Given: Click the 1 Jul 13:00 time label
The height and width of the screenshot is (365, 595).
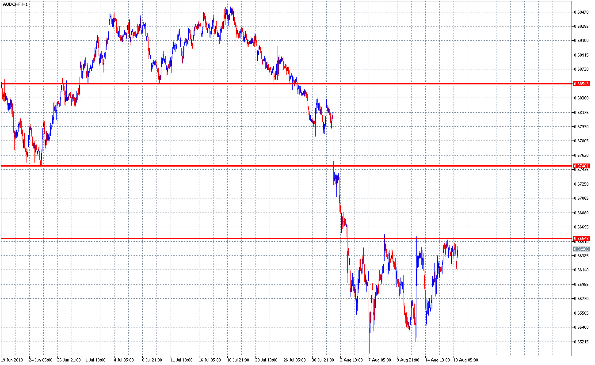Looking at the screenshot, I should coord(96,360).
